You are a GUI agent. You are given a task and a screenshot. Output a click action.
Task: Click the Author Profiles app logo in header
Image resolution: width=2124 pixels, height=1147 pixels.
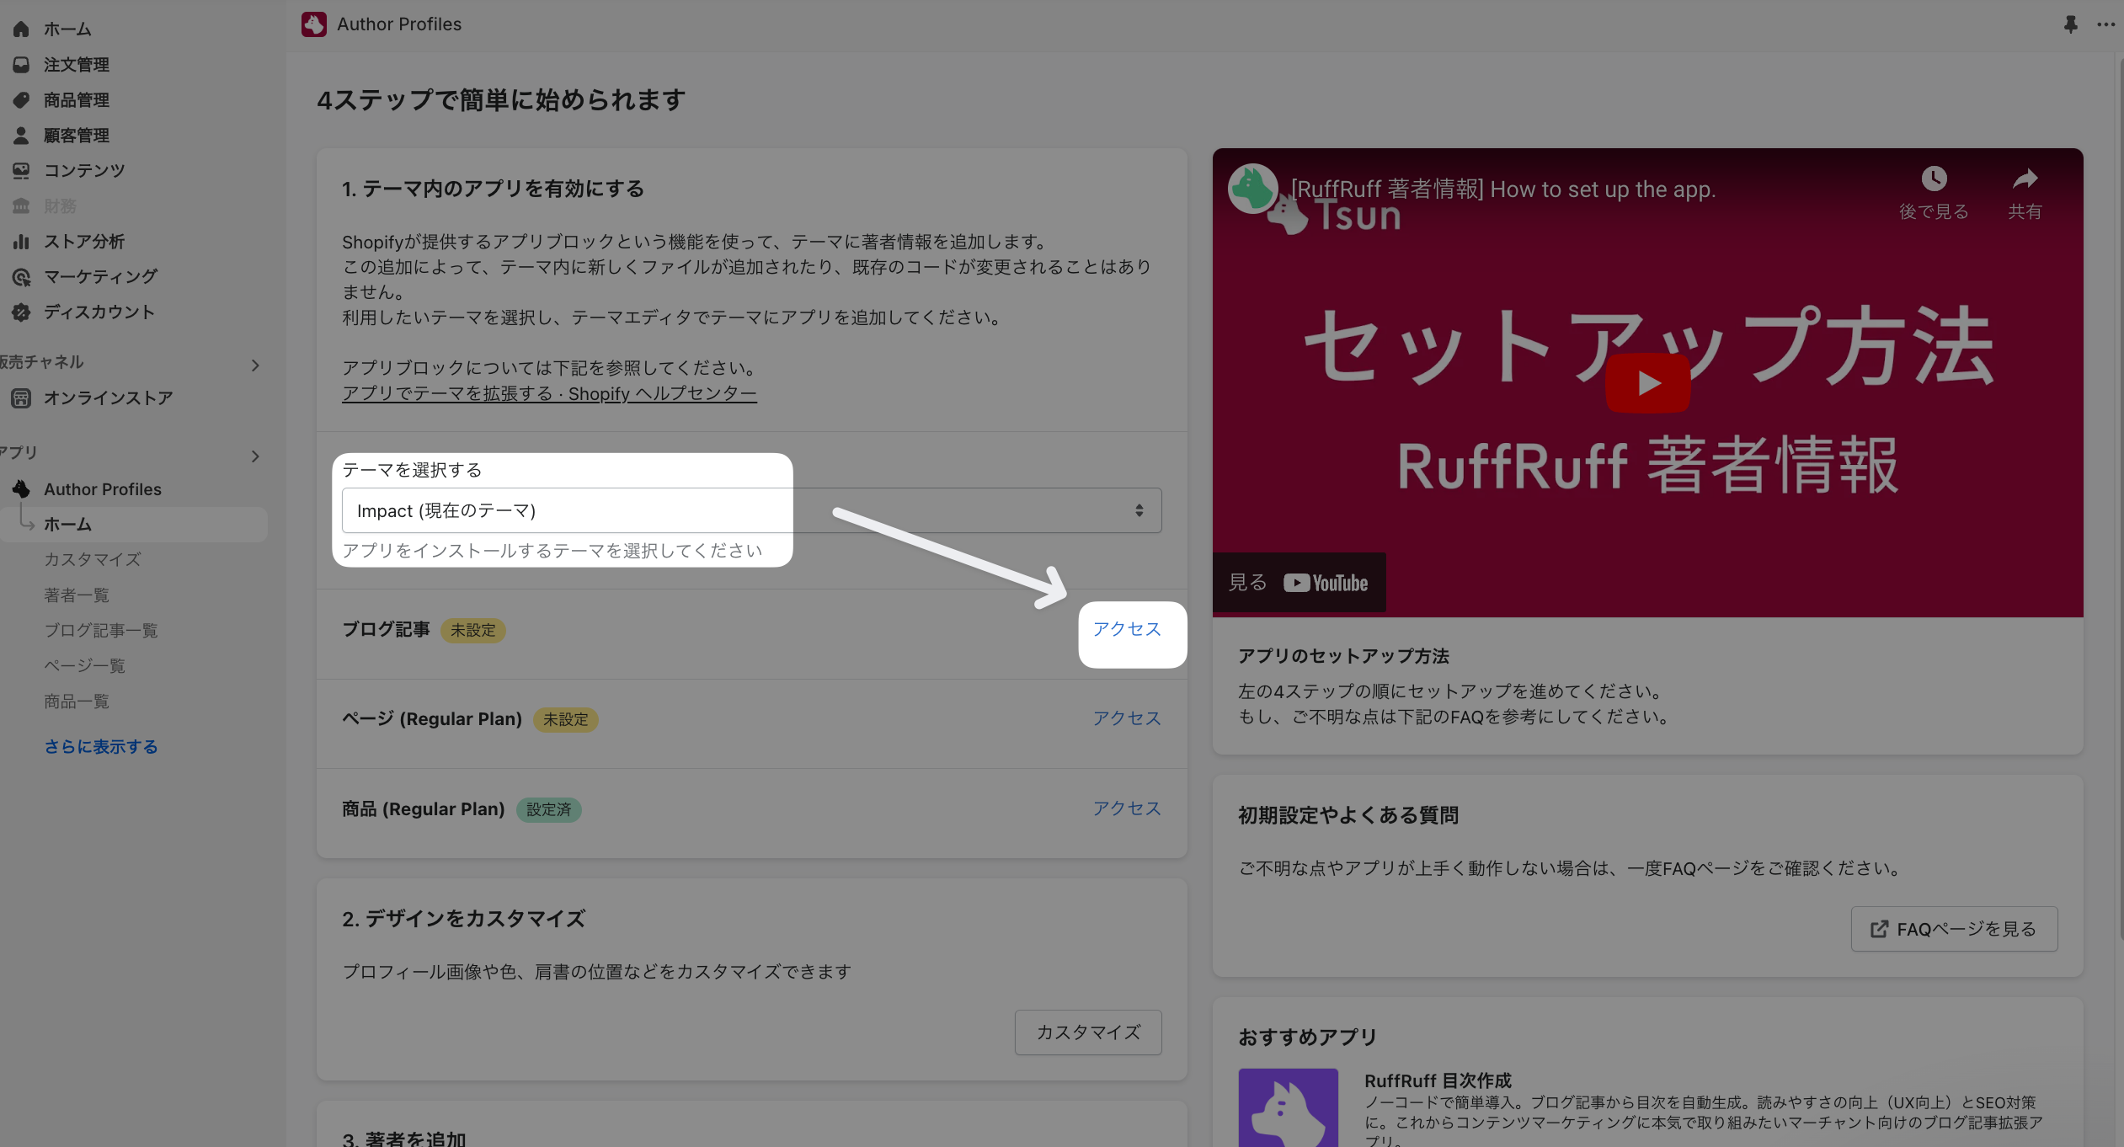coord(314,24)
